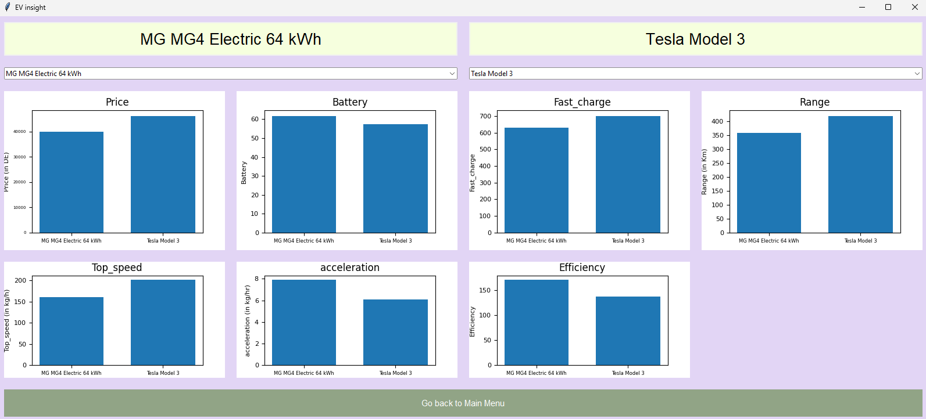Close the EV insight window

pyautogui.click(x=914, y=8)
